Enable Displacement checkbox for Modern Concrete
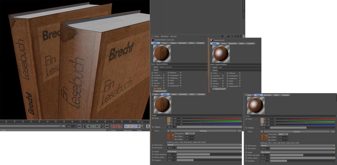Viewport: 337px width, 165px height. point(181,86)
